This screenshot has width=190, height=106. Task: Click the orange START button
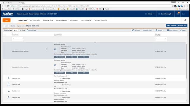click(x=7, y=20)
